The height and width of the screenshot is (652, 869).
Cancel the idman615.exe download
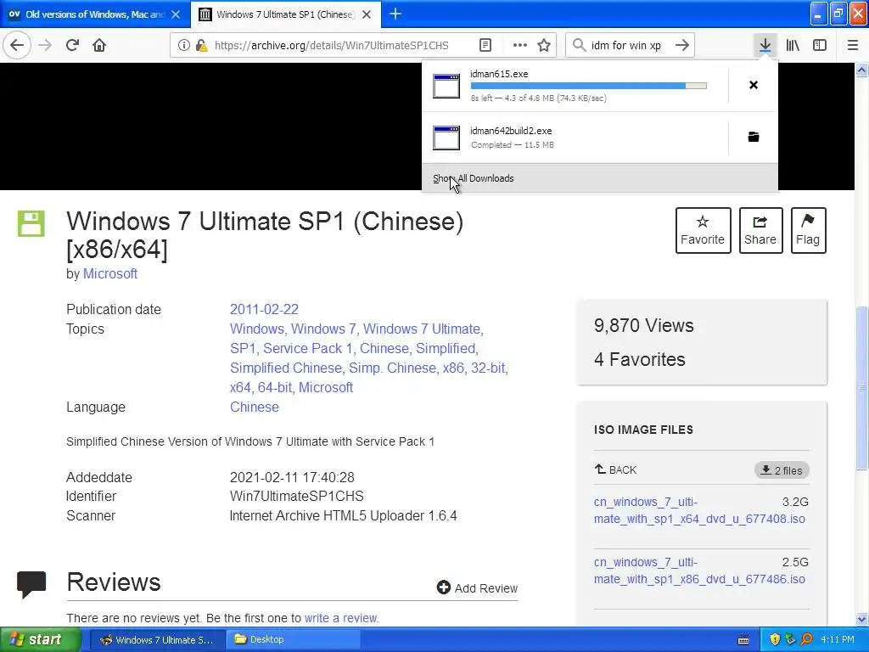click(x=754, y=85)
